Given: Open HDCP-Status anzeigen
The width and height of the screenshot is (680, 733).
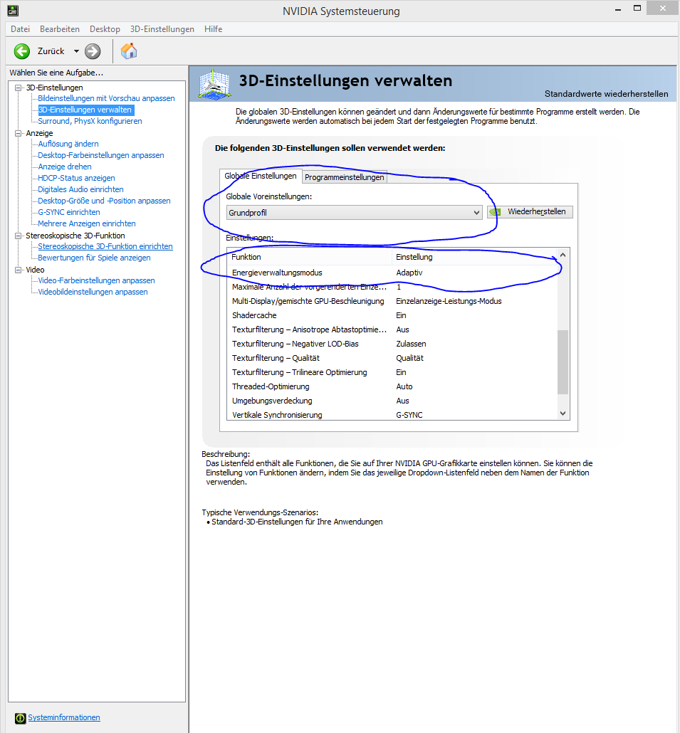Looking at the screenshot, I should coord(76,178).
